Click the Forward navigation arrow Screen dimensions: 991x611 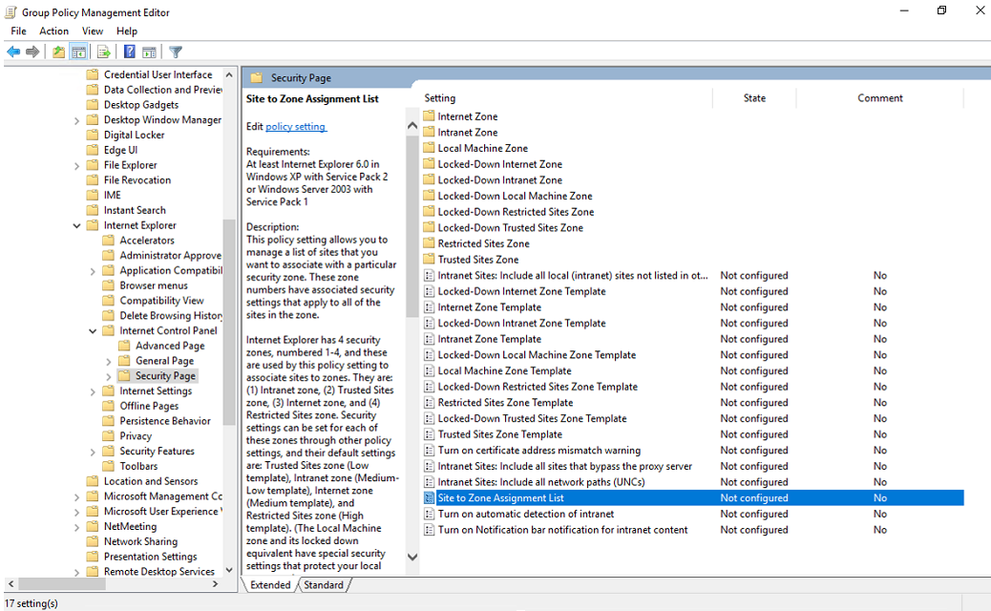point(32,52)
